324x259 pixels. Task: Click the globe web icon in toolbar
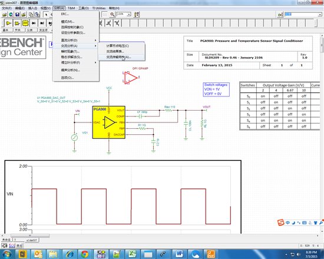tap(11, 15)
